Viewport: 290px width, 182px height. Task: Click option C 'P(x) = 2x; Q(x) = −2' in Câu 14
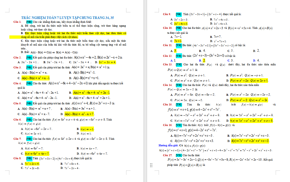tap(187, 100)
